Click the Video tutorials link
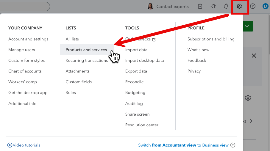This screenshot has height=151, width=270. click(x=26, y=145)
